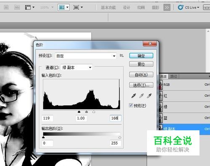Click the black input levels slider handle

click(x=79, y=112)
